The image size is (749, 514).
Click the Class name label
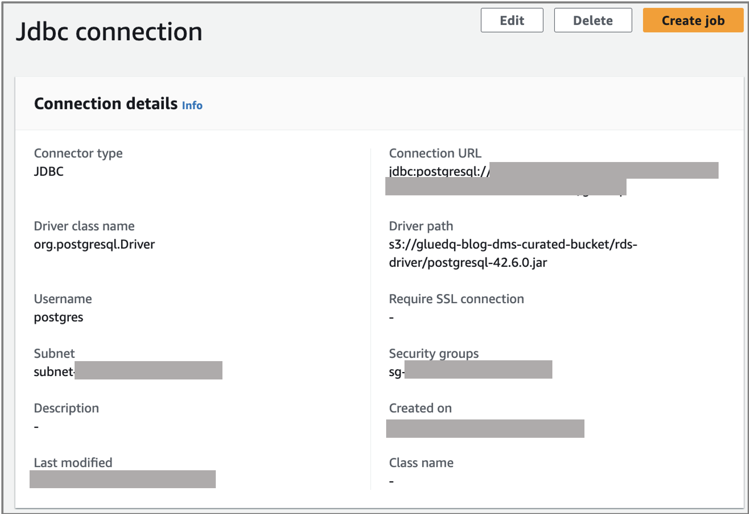421,462
